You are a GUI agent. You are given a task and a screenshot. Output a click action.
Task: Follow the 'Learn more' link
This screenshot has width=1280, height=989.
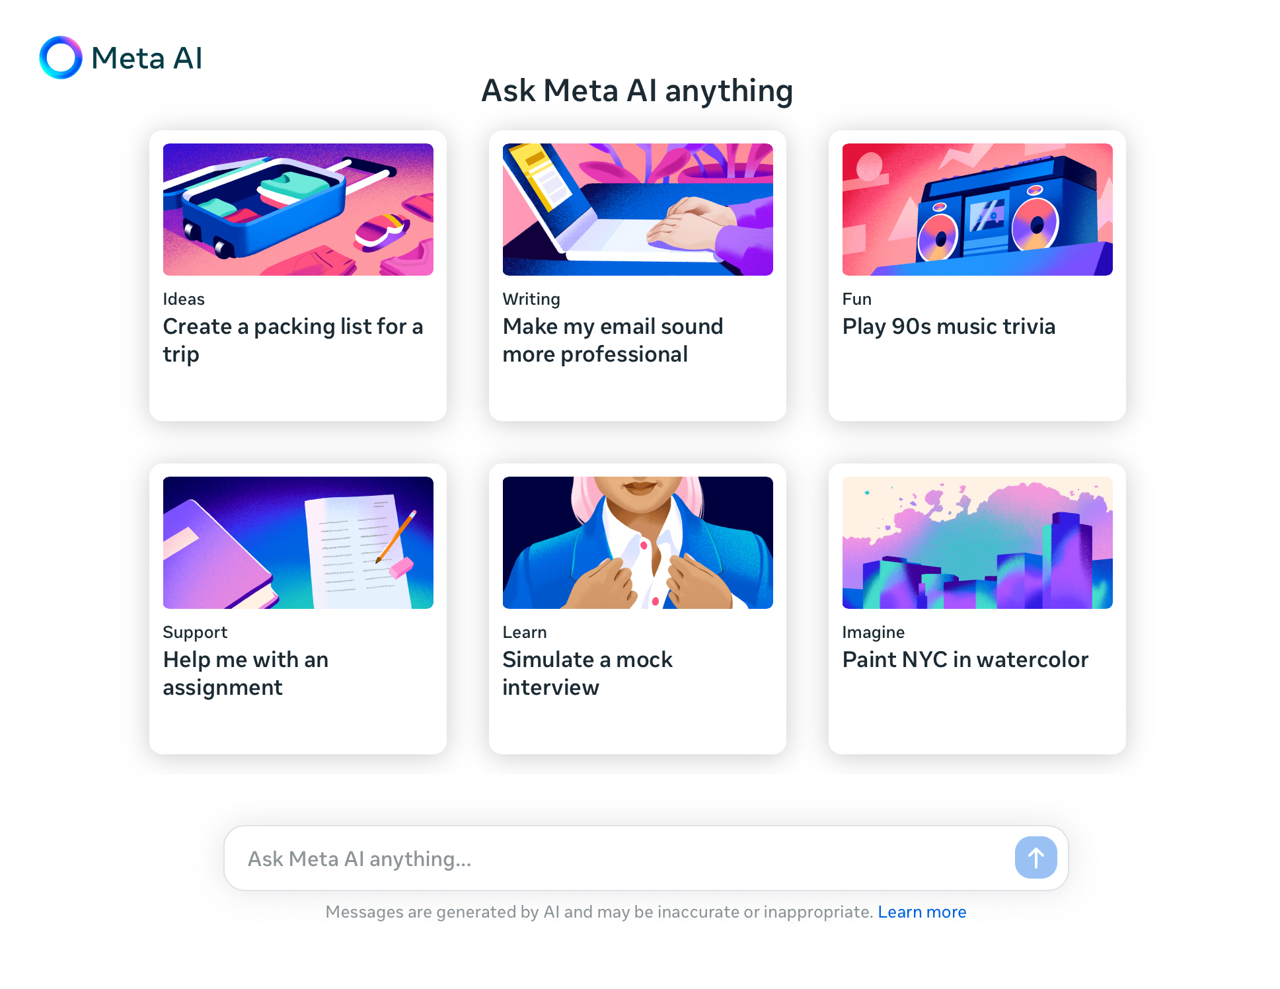click(922, 912)
